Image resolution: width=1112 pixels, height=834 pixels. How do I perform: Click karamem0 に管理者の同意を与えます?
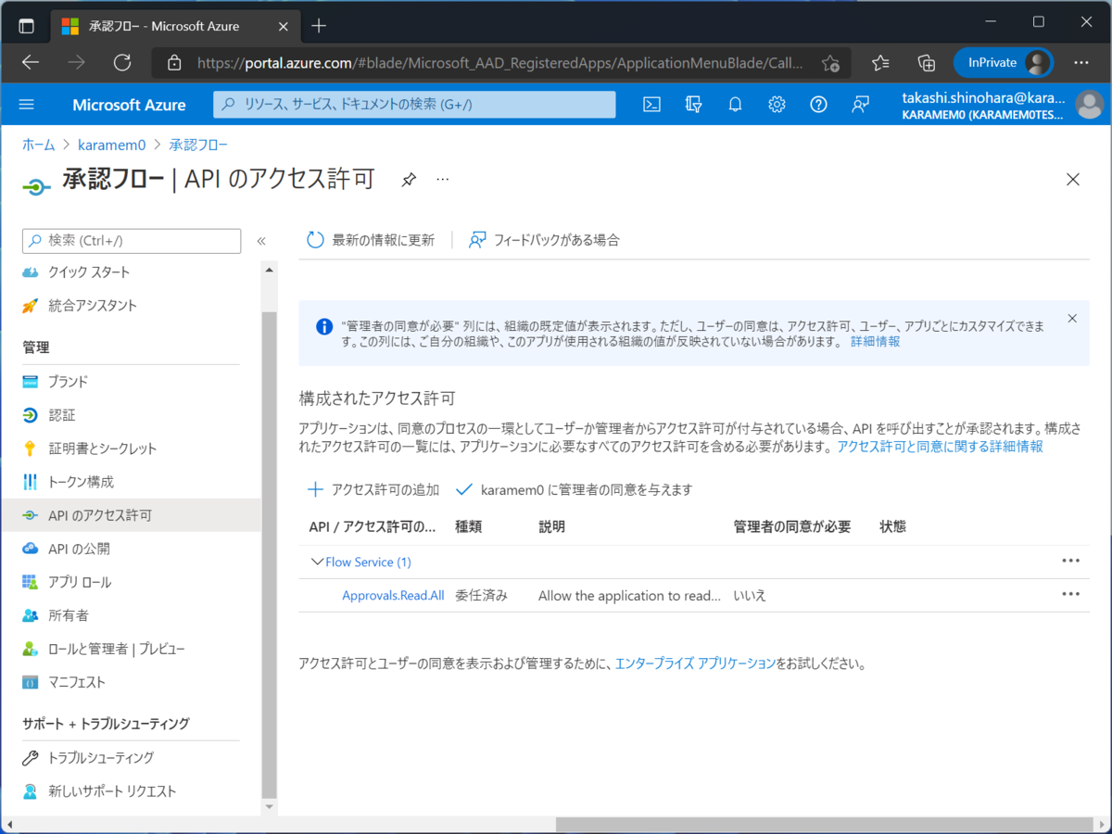coord(575,489)
